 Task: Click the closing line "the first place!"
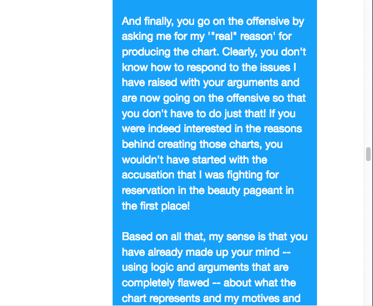[155, 206]
